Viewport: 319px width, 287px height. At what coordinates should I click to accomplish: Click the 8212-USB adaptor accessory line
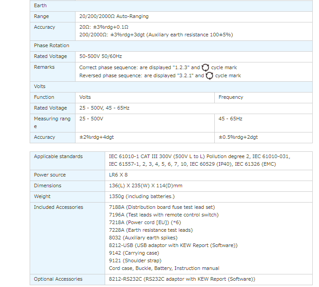click(x=173, y=245)
